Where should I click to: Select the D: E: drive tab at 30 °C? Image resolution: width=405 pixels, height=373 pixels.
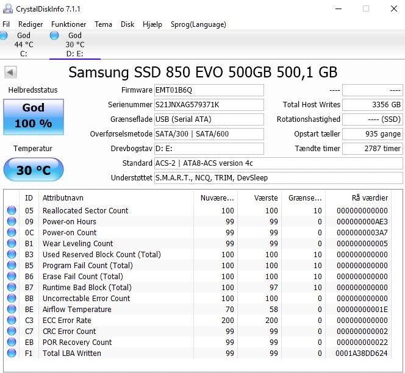tap(75, 44)
